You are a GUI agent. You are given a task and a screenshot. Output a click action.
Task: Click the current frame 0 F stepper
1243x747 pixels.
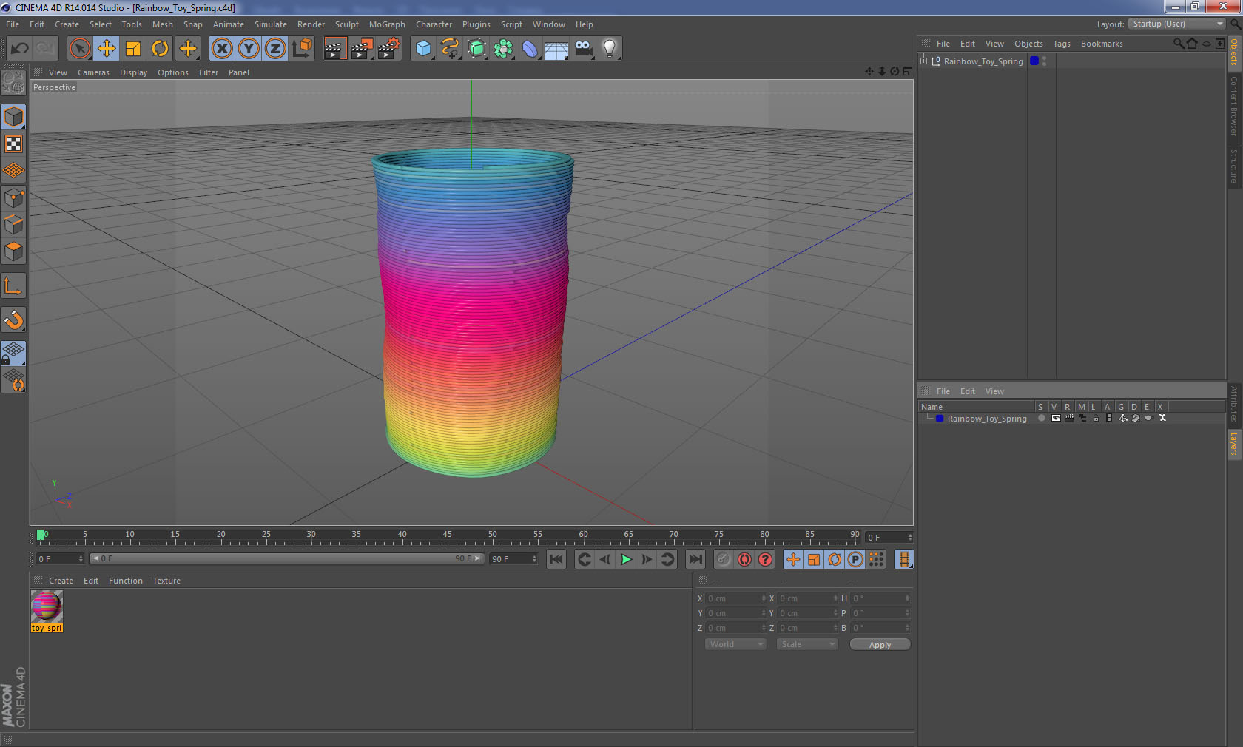(81, 559)
